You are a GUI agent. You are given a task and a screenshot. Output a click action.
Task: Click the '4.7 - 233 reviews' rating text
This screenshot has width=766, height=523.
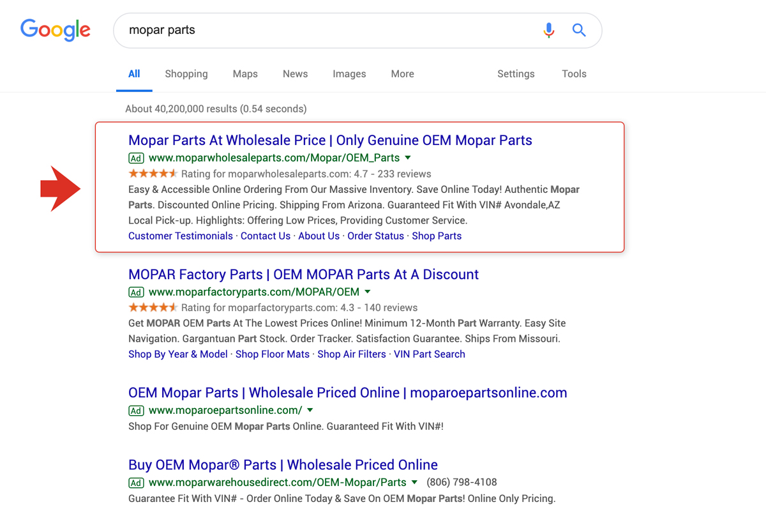point(392,174)
